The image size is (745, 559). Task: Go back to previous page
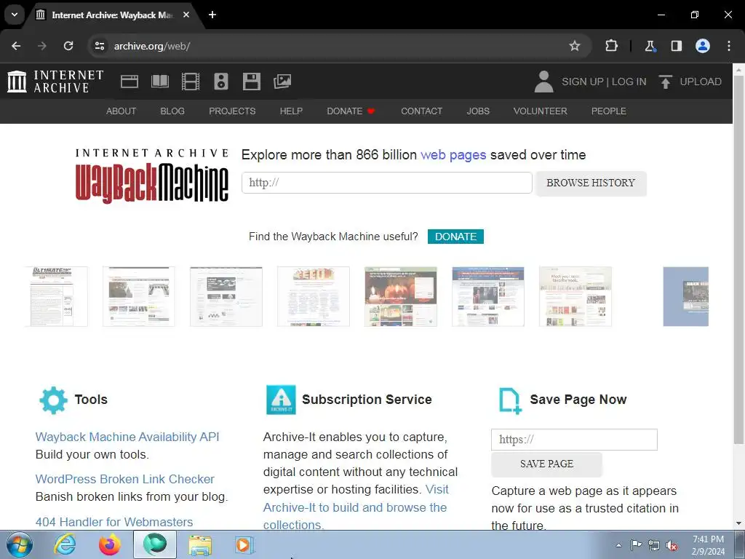(16, 46)
